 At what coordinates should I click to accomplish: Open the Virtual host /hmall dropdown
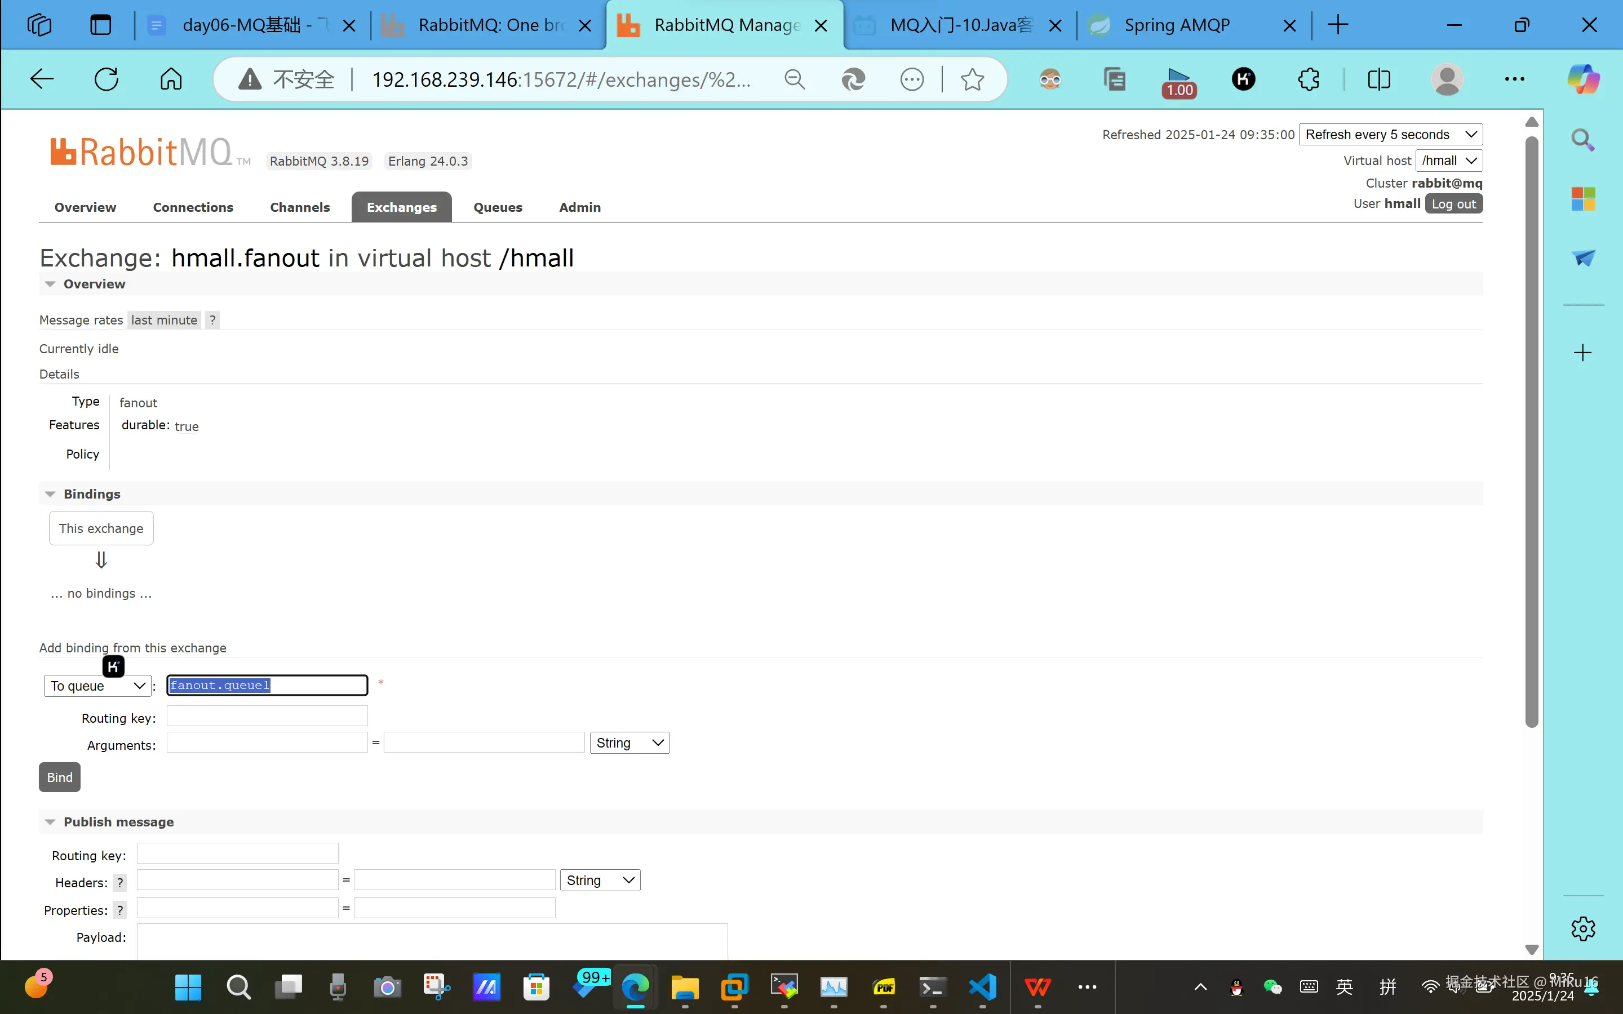click(1449, 161)
